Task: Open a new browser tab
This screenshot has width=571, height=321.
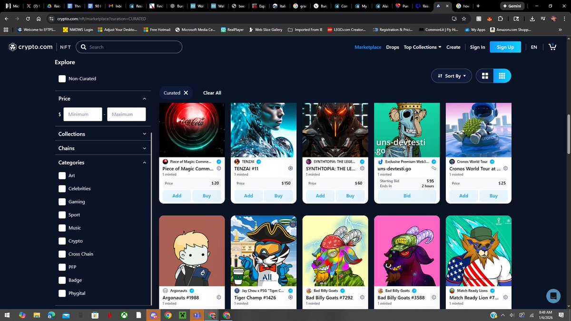Action: click(478, 6)
